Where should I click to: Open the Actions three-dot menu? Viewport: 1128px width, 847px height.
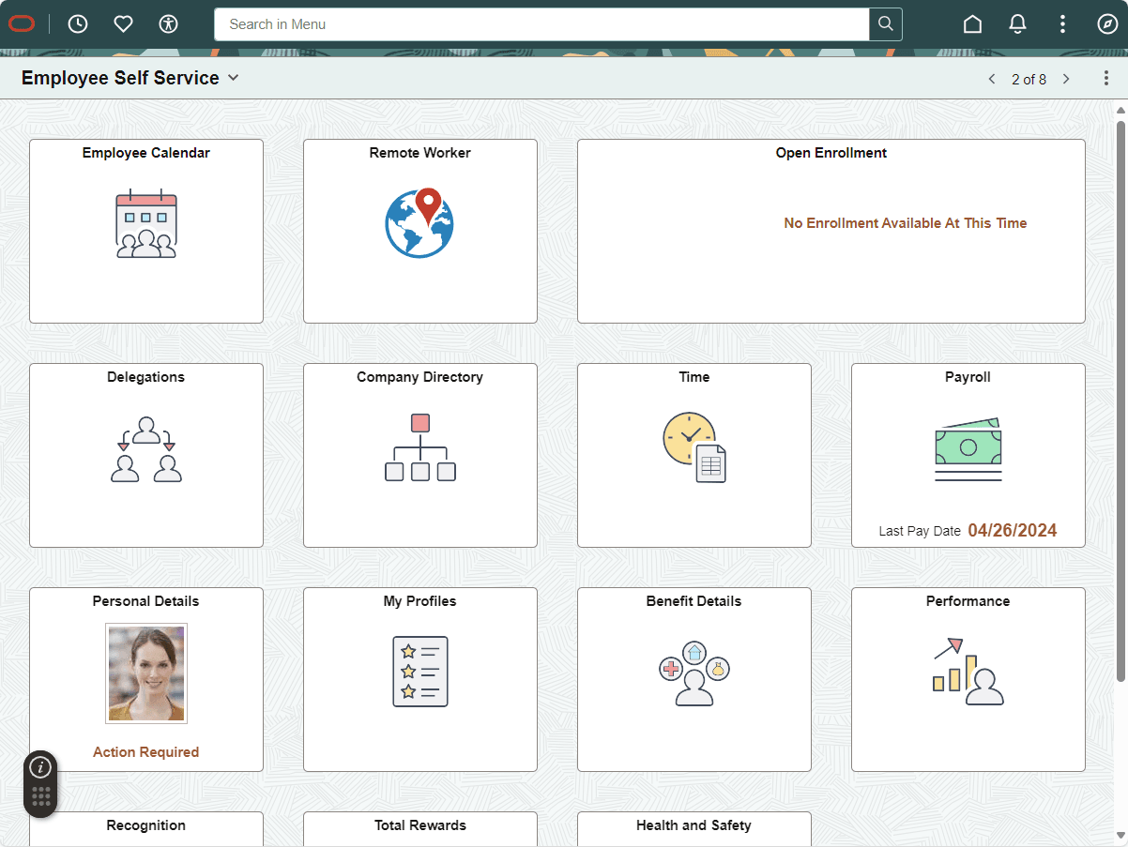[1062, 23]
